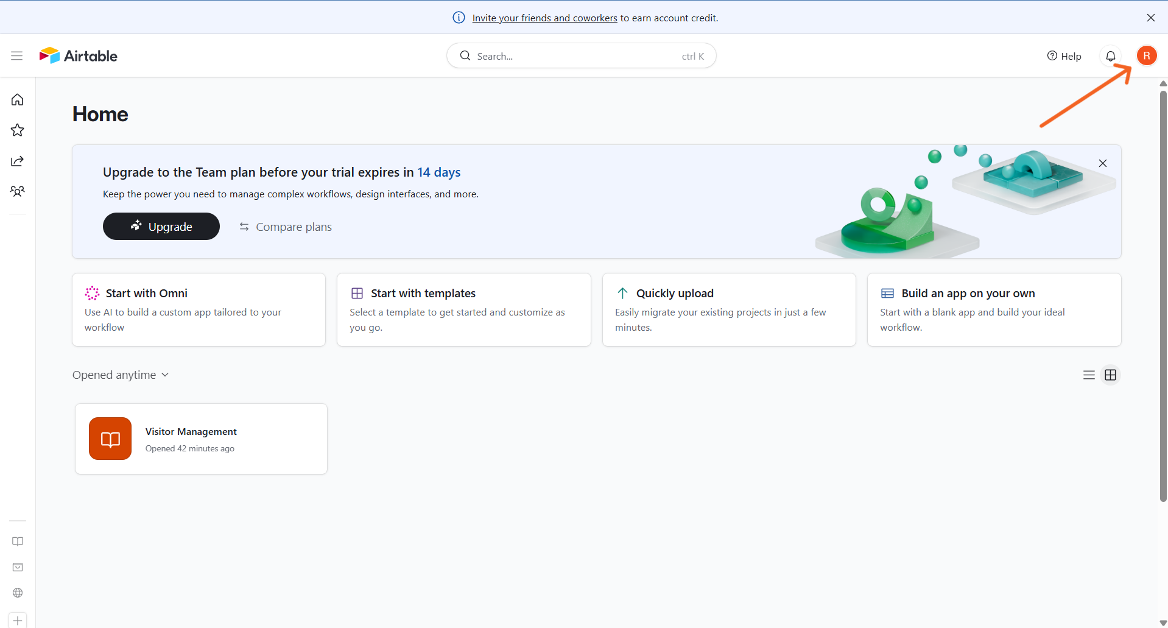Open the Visitor Management base
This screenshot has height=628, width=1168.
click(202, 439)
